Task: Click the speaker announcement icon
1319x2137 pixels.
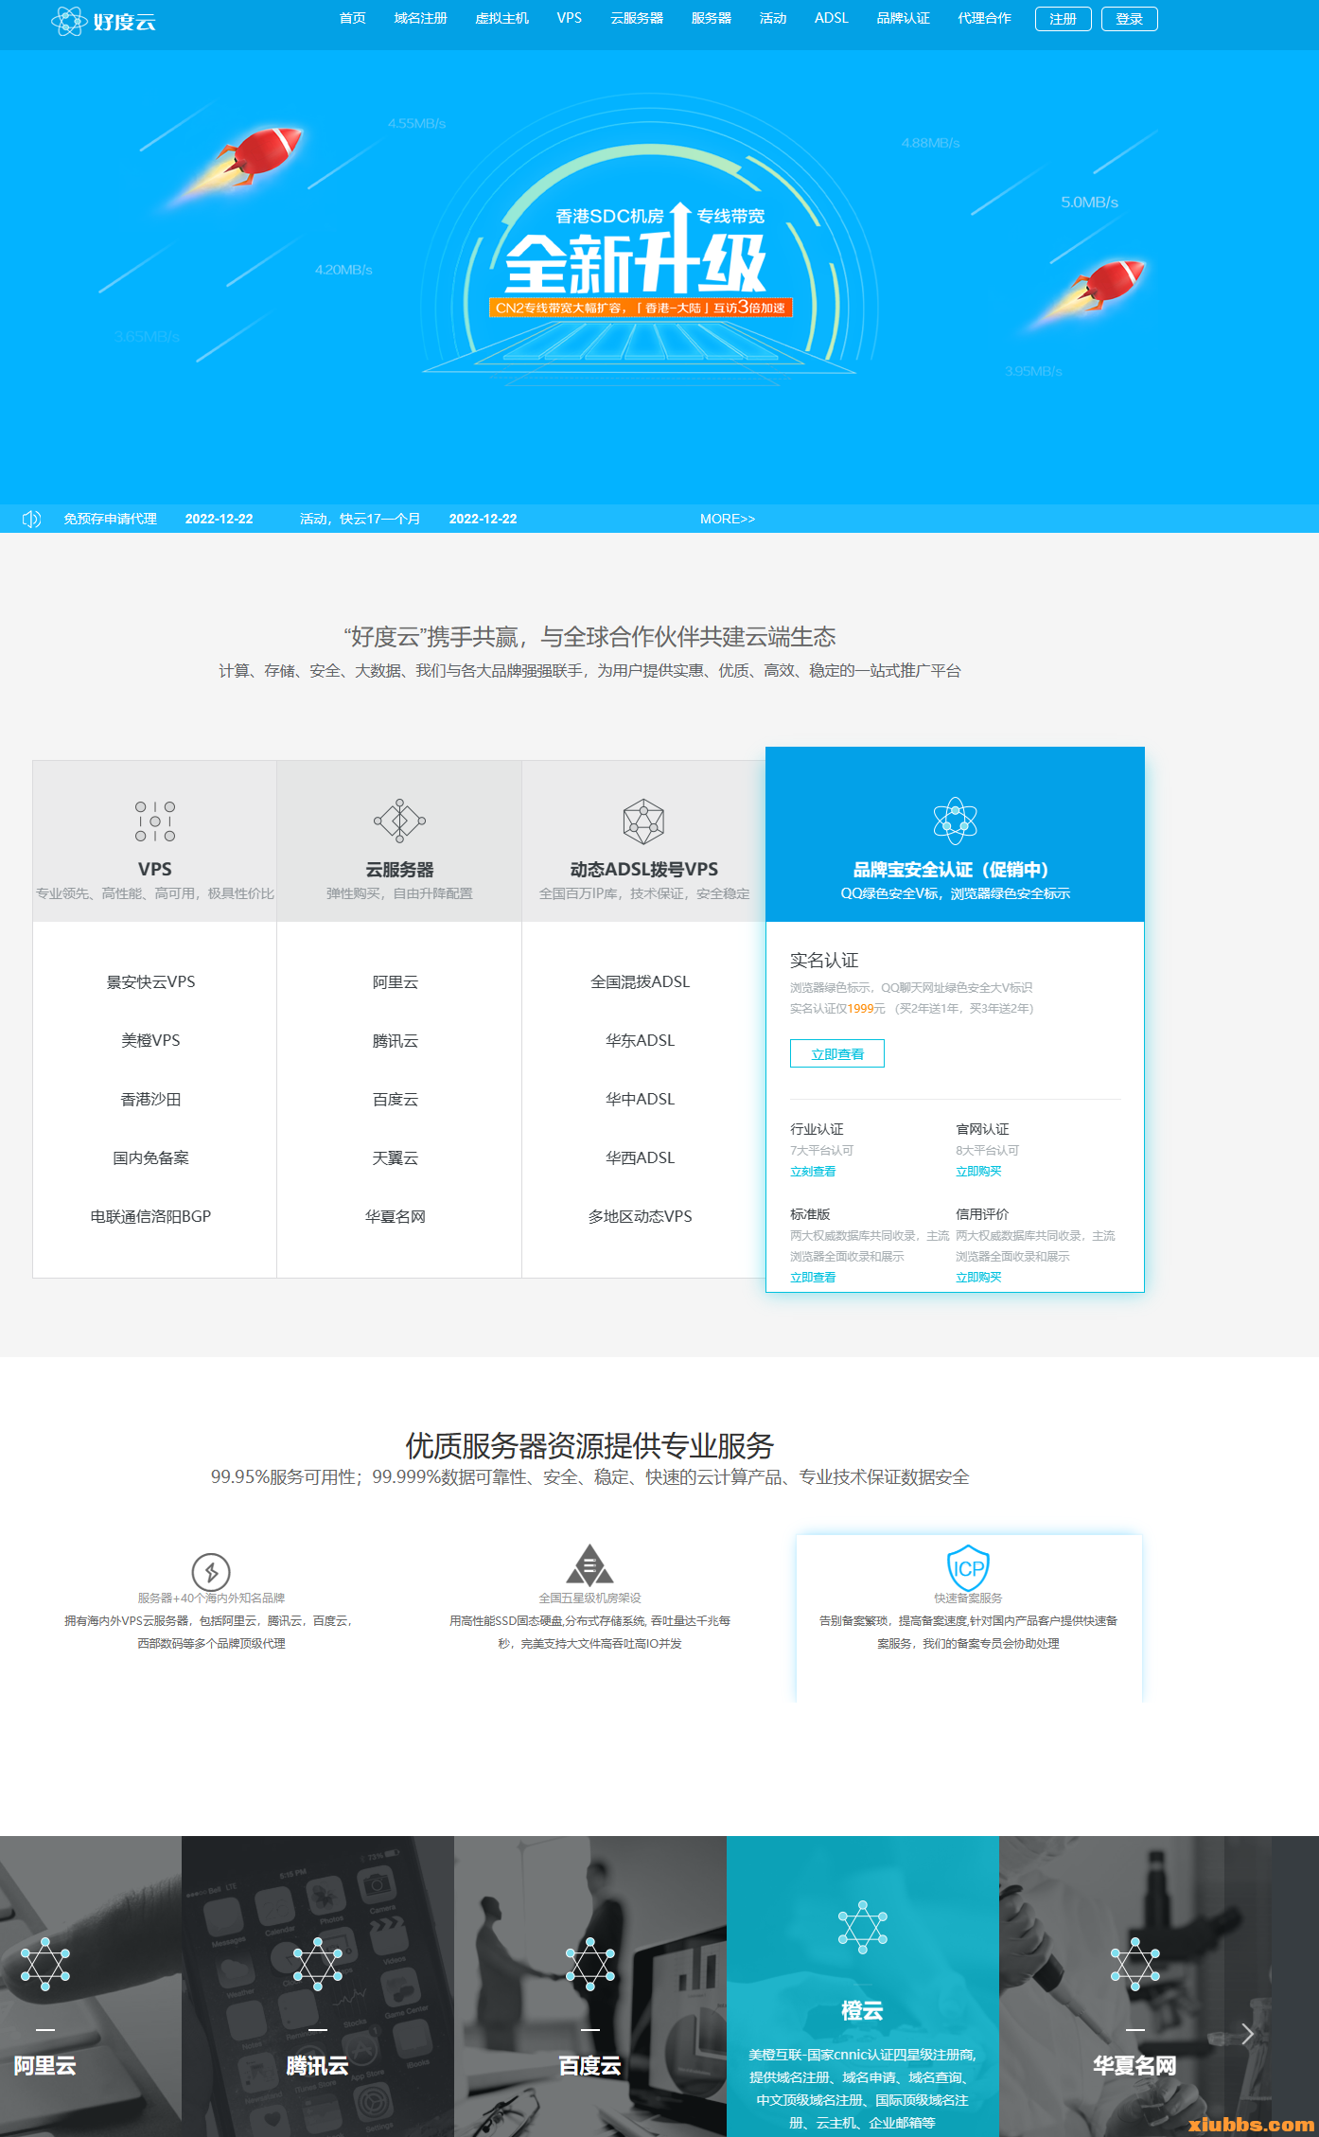Action: pos(31,519)
